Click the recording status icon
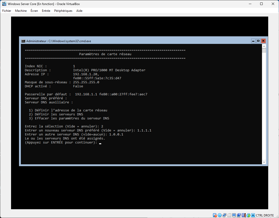 (x=239, y=215)
